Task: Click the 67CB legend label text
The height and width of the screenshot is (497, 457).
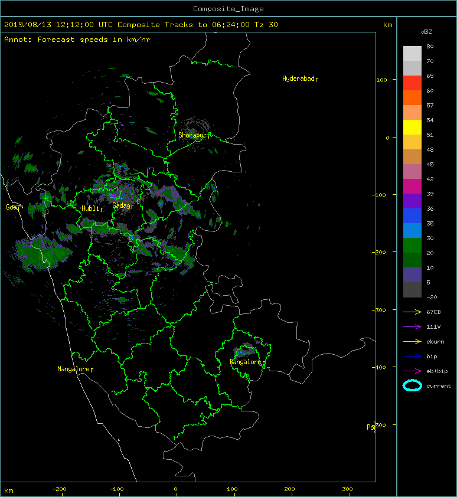Action: tap(433, 312)
